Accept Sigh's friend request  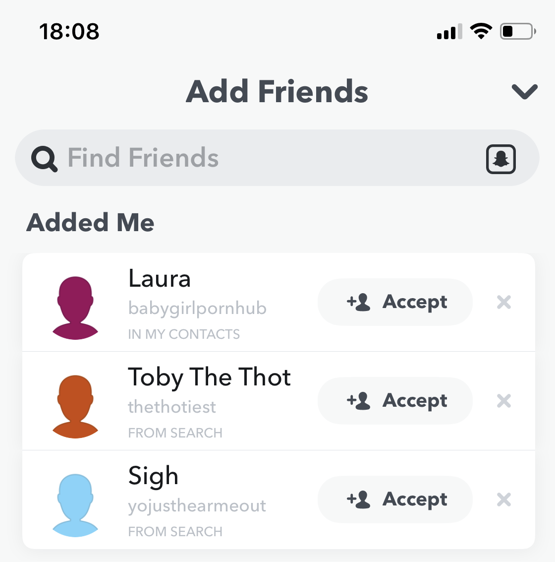[395, 500]
